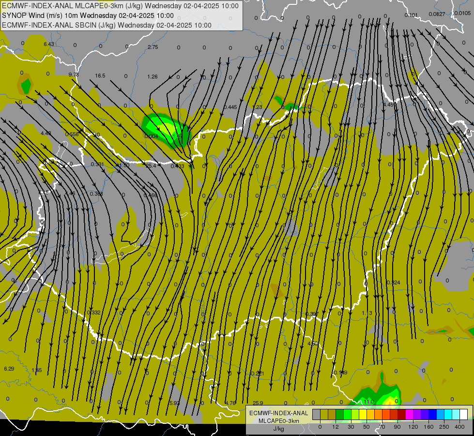Select the magenta legend color swatch
Image resolution: width=474 pixels, height=436 pixels.
[x=410, y=414]
